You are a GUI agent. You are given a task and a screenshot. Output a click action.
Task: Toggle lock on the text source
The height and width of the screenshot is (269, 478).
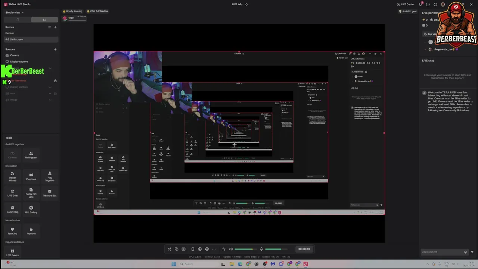(55, 93)
